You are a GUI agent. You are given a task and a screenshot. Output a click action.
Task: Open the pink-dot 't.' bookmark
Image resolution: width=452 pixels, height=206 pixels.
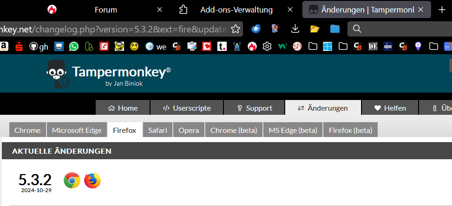(222, 46)
